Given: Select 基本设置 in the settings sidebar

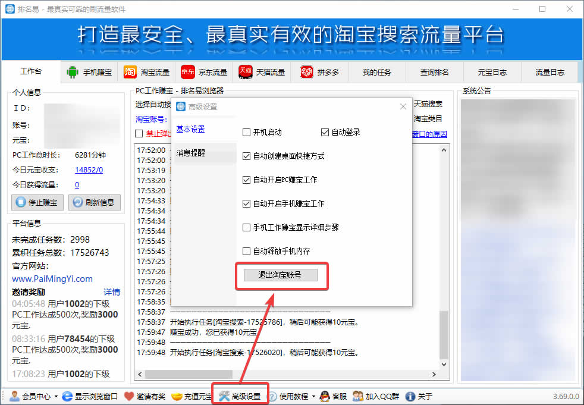Looking at the screenshot, I should pos(190,129).
